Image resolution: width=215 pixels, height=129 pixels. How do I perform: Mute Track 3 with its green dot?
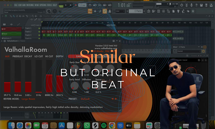click(39, 35)
